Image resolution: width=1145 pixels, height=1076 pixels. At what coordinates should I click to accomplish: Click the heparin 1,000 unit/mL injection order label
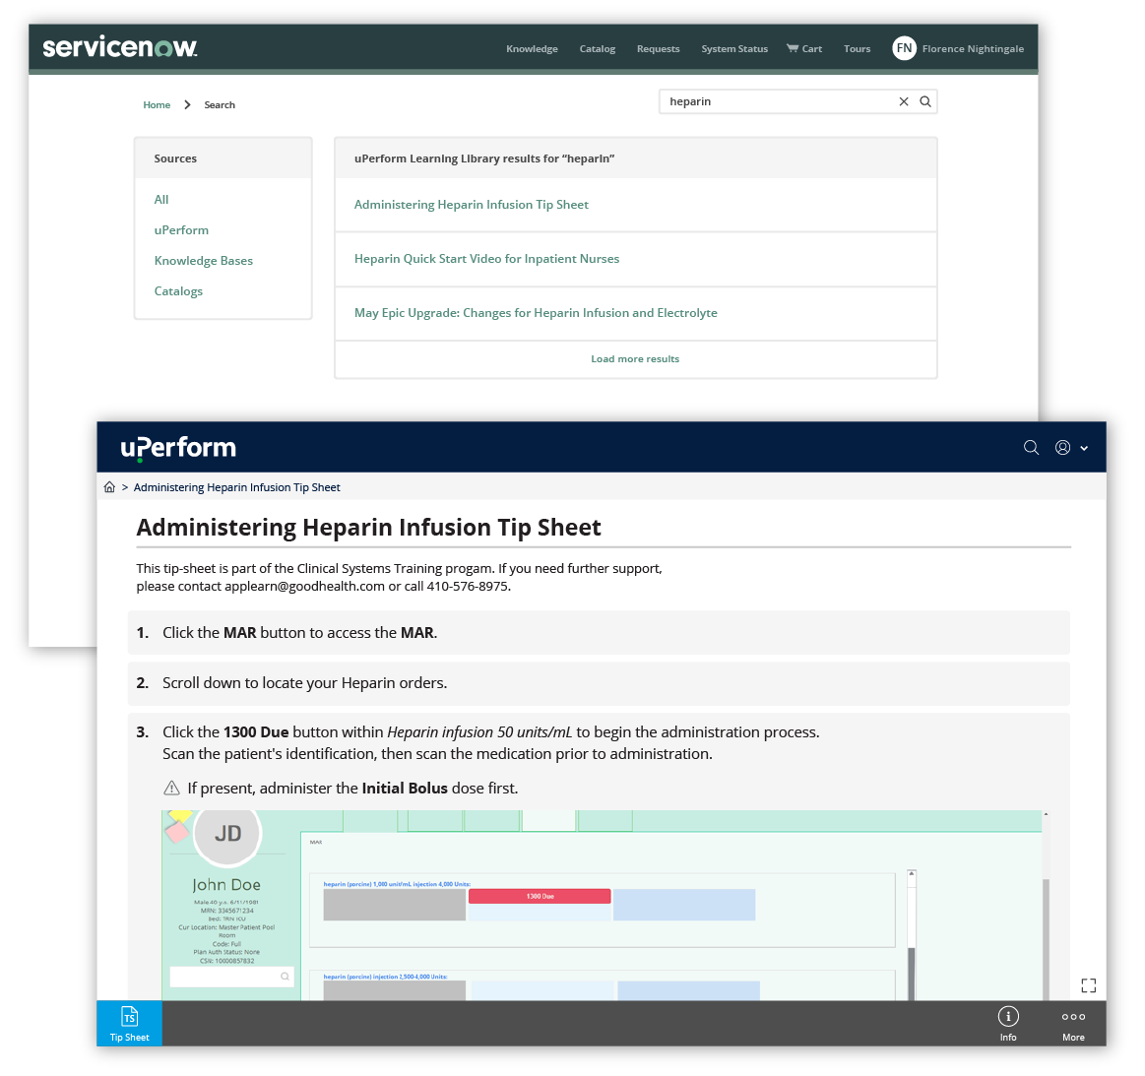pos(397,884)
